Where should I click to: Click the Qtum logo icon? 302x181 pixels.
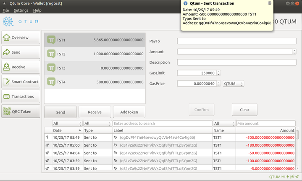(x=8, y=21)
